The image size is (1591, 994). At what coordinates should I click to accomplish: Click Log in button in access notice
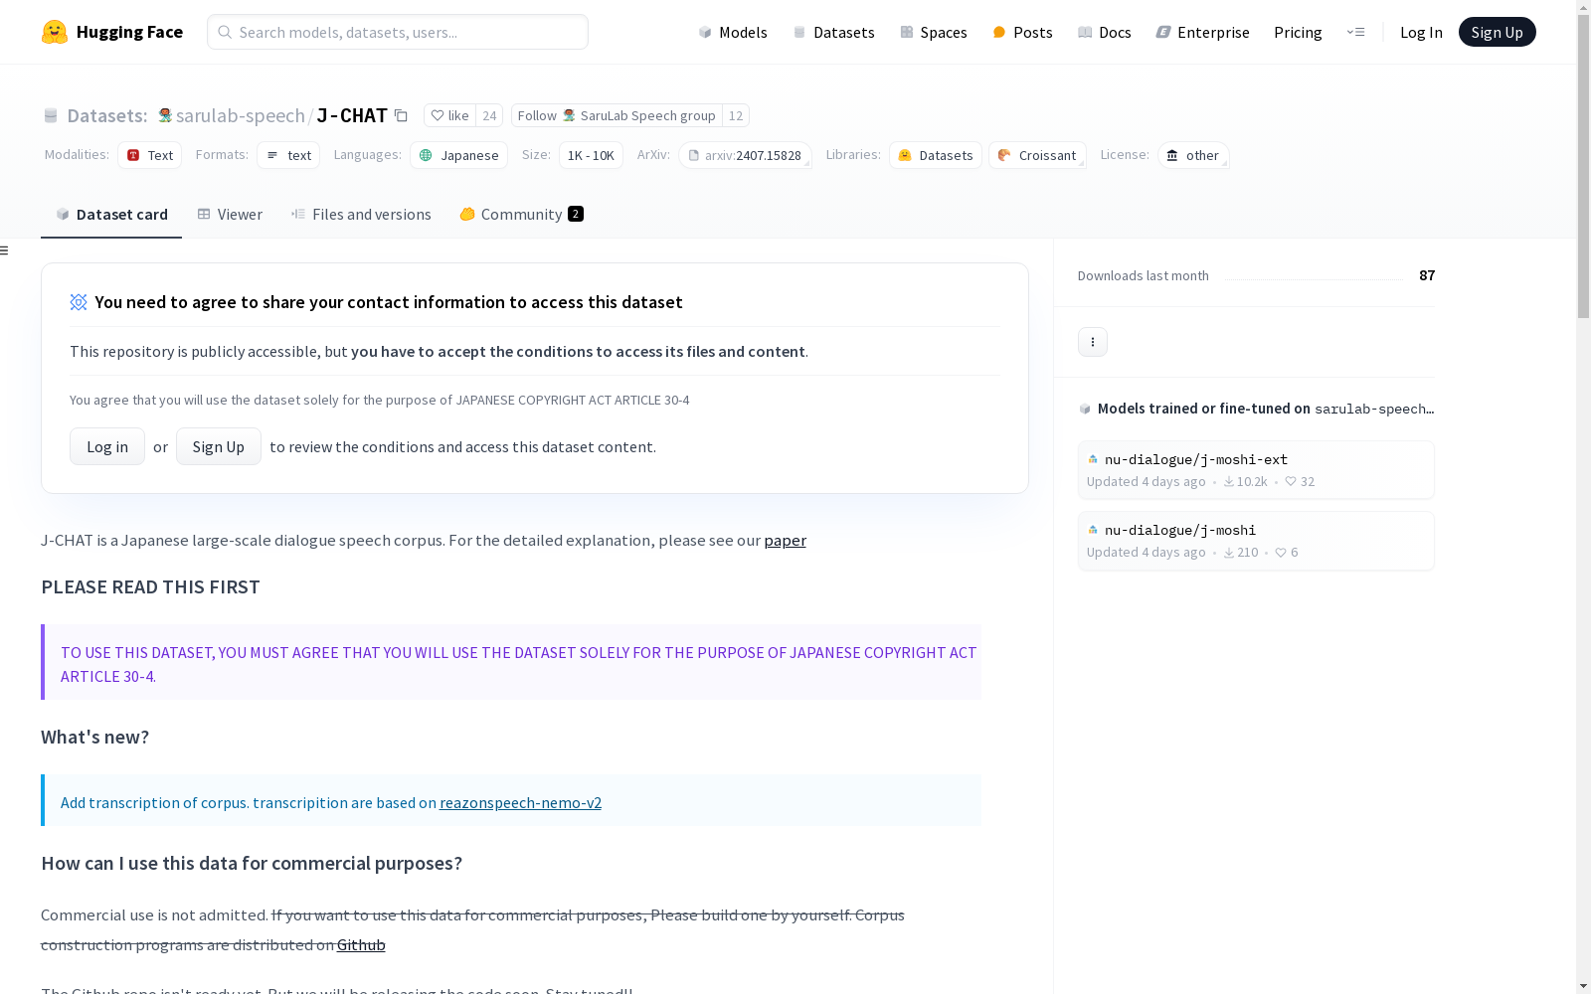(107, 446)
